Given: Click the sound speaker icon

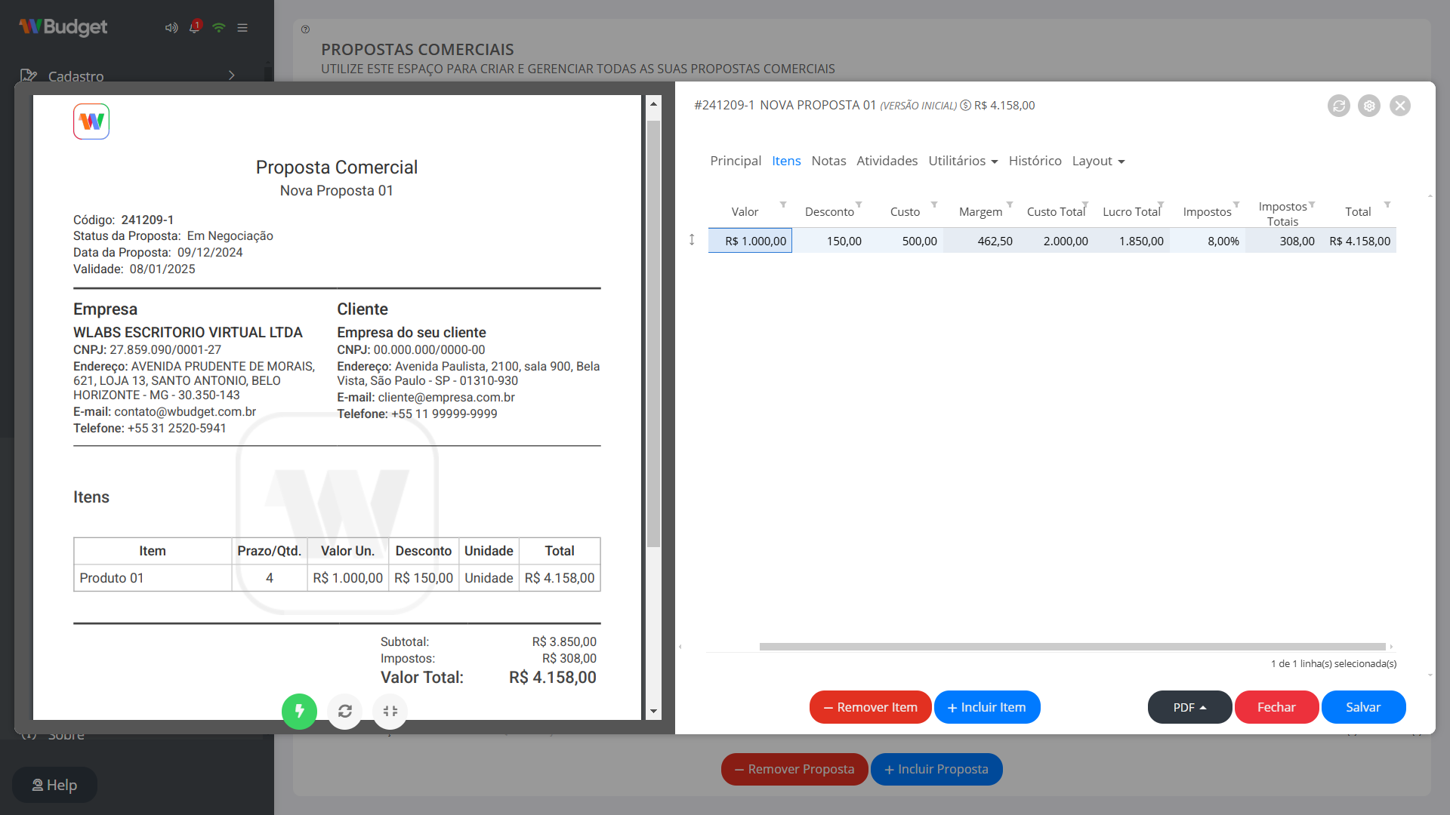Looking at the screenshot, I should click(171, 27).
